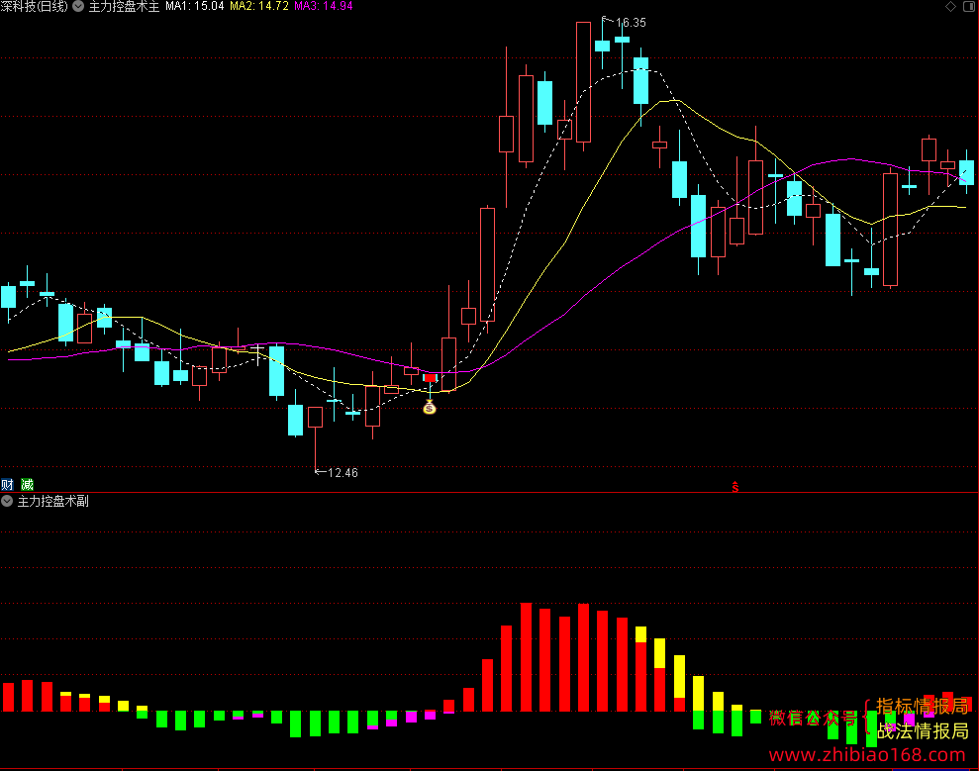This screenshot has width=979, height=771.
Task: Click the 12.46 low price label
Action: pos(343,472)
